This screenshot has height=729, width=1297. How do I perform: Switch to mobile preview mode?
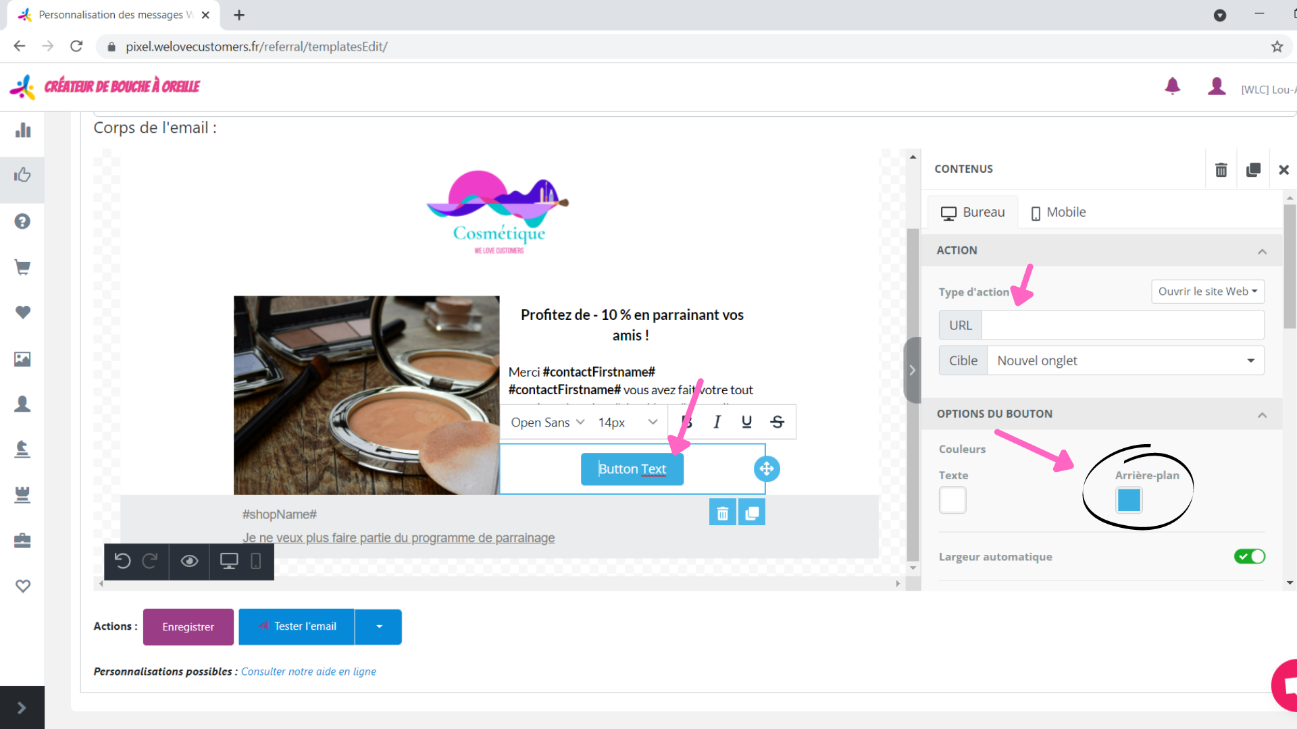point(256,562)
